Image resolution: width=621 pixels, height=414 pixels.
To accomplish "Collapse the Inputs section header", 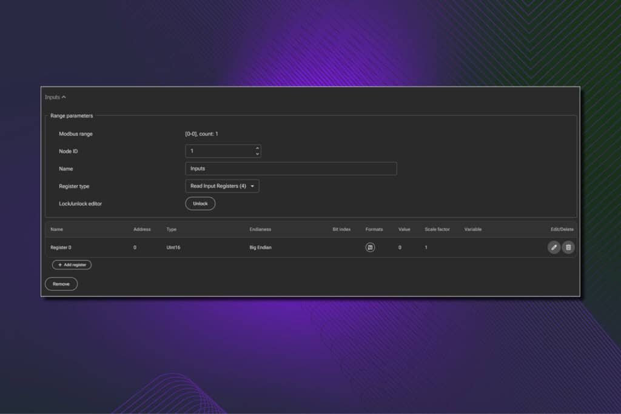I will (x=55, y=97).
